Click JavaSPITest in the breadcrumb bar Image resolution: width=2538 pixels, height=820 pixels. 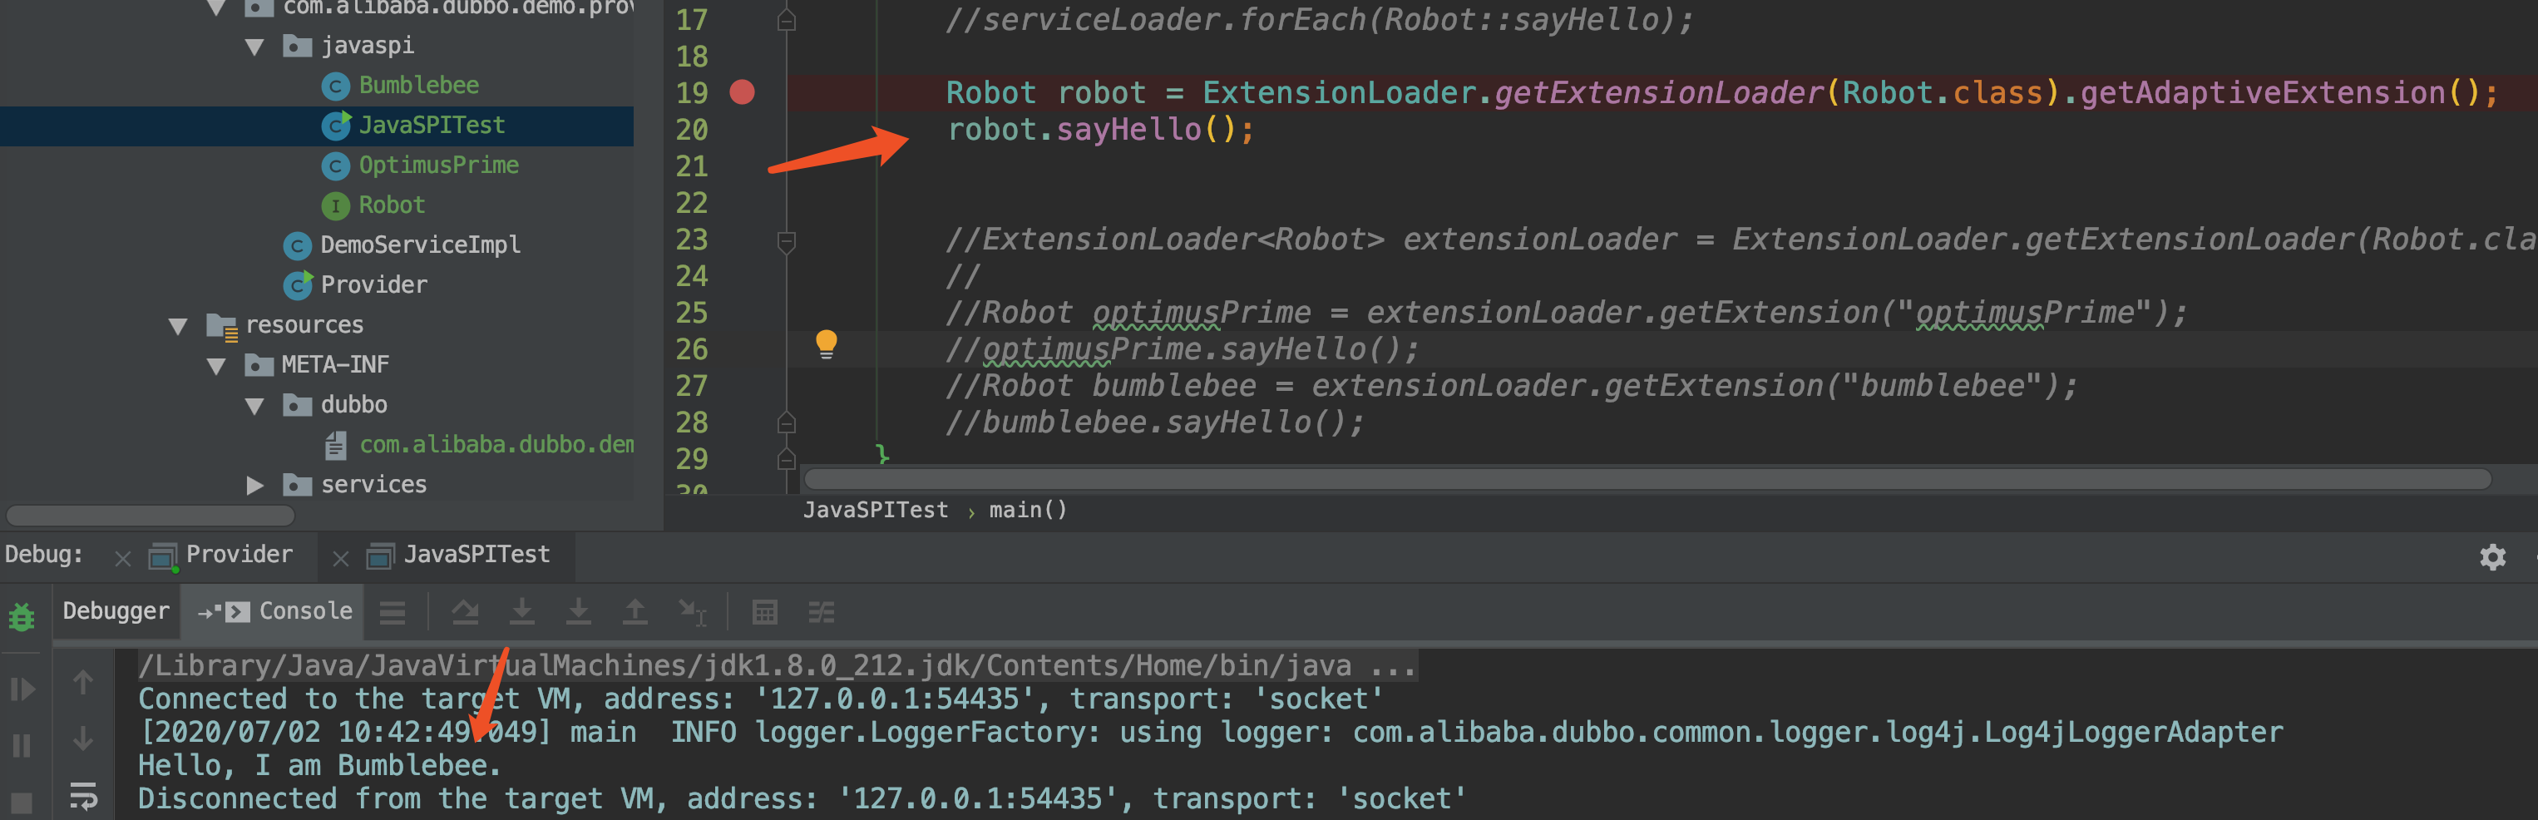point(876,511)
